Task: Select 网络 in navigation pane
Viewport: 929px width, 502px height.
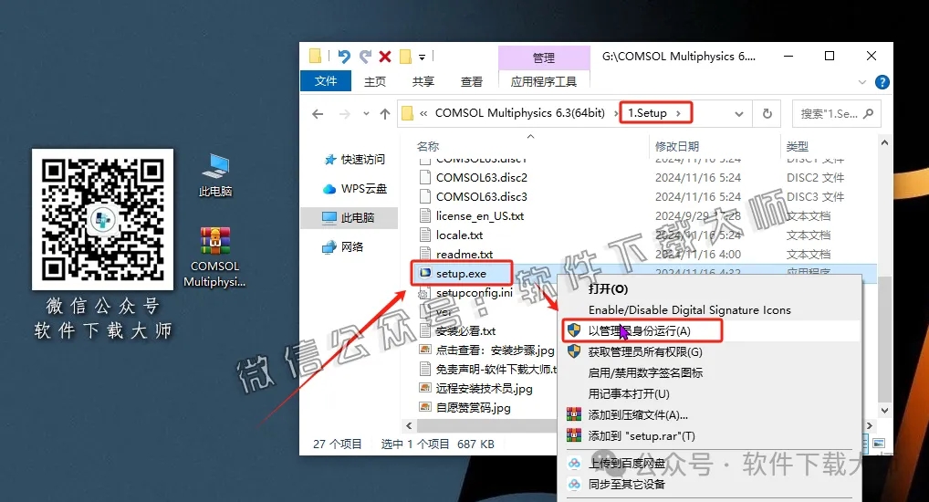Action: 342,246
